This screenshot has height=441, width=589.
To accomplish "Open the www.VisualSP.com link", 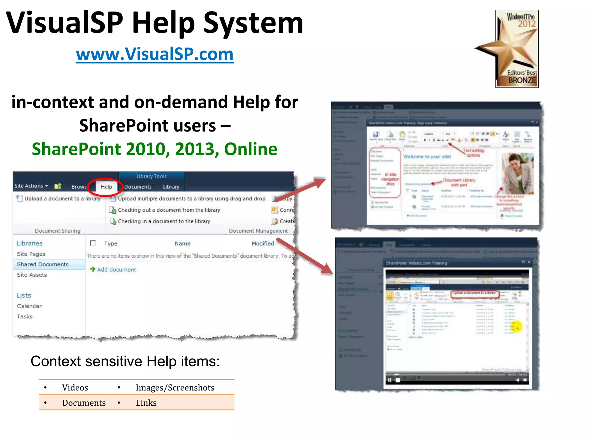I will click(x=155, y=54).
